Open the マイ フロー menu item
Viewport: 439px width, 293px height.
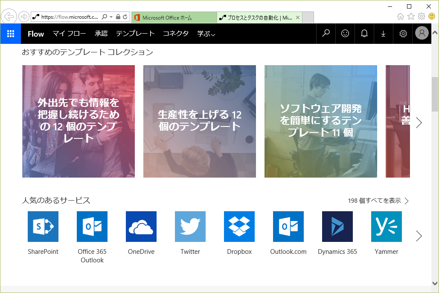(70, 34)
